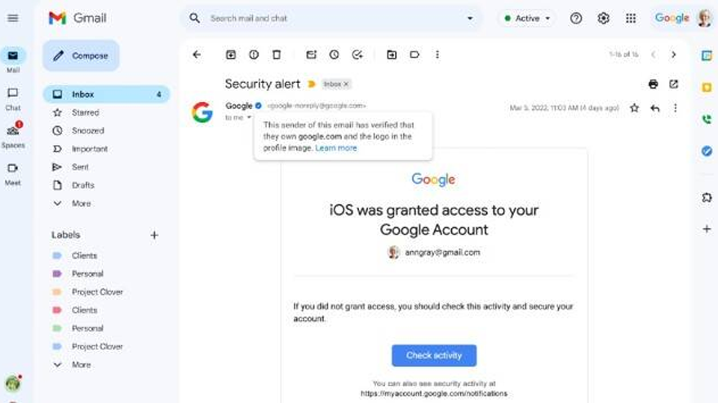This screenshot has width=718, height=403.
Task: Go to the Sent folder
Action: (80, 167)
